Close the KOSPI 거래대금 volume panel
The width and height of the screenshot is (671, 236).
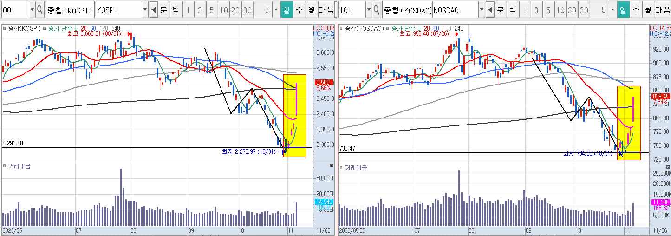coord(331,165)
